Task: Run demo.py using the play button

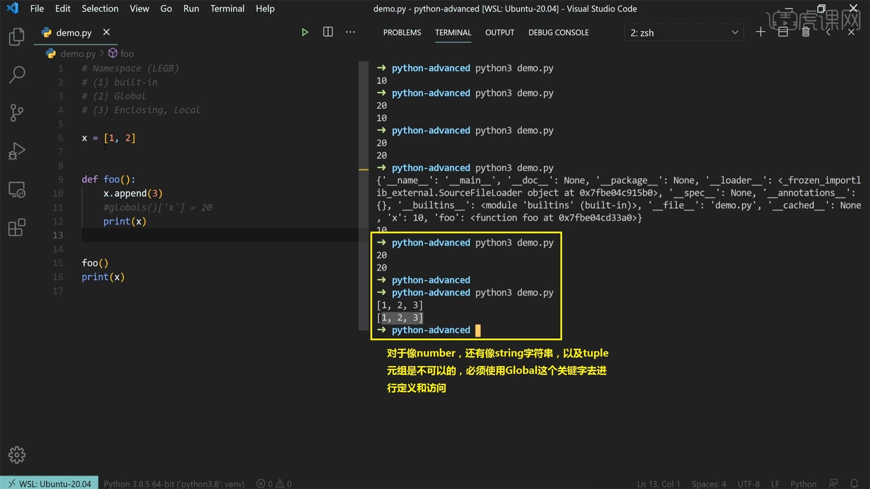Action: 304,32
